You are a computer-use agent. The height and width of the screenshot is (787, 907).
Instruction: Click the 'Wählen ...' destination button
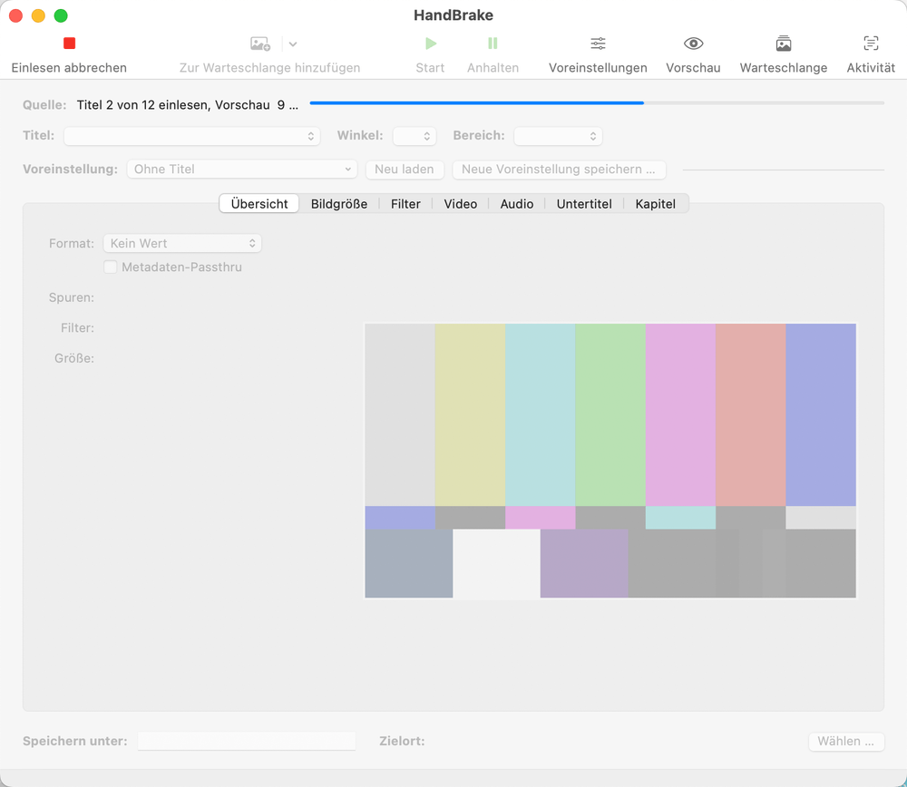(845, 742)
